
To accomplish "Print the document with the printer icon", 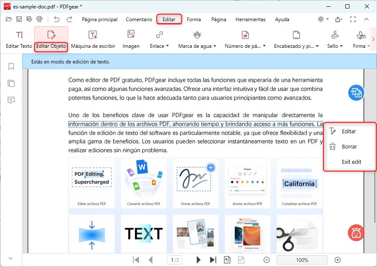I will 39,19.
